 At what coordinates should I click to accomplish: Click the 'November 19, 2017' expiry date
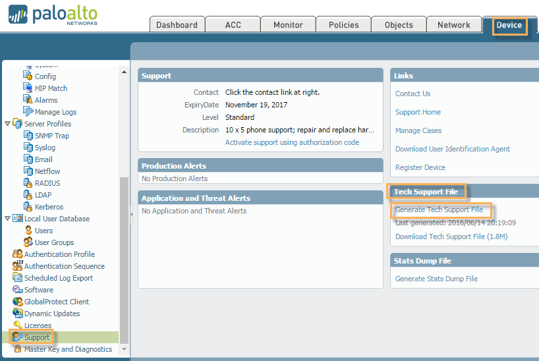tap(256, 105)
